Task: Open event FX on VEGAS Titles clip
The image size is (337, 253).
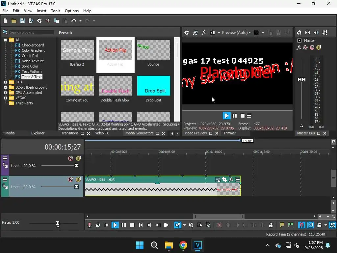Action: coord(231,180)
